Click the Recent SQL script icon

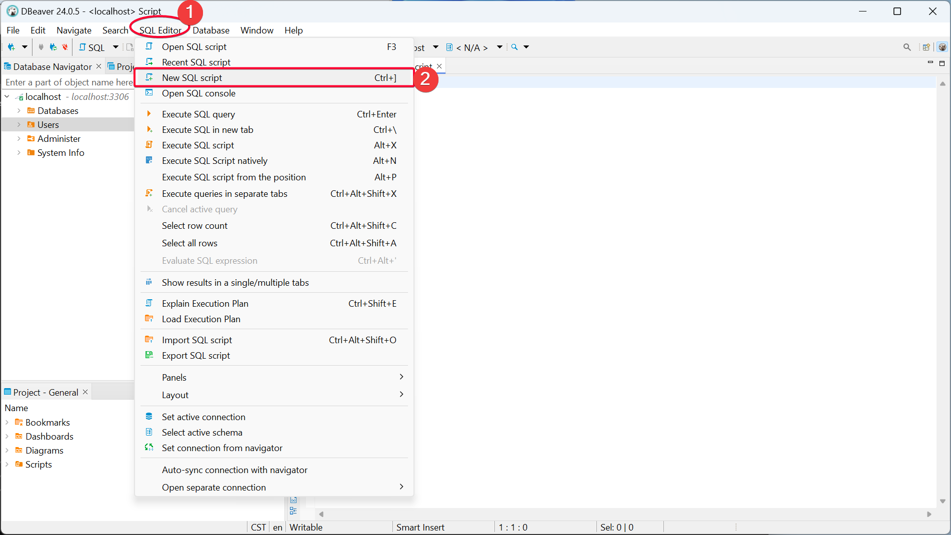click(x=149, y=62)
